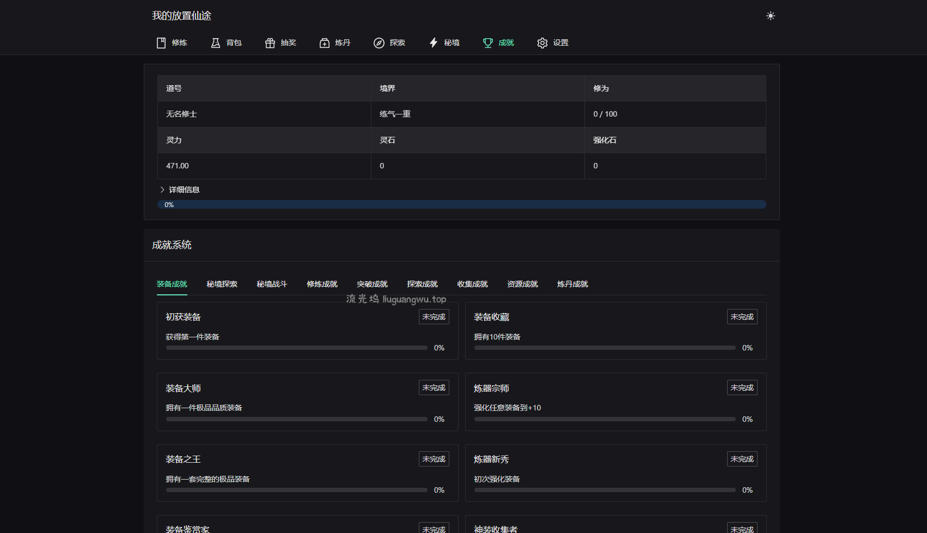927x533 pixels.
Task: Click the 修炼 book icon in navigation
Action: 161,43
